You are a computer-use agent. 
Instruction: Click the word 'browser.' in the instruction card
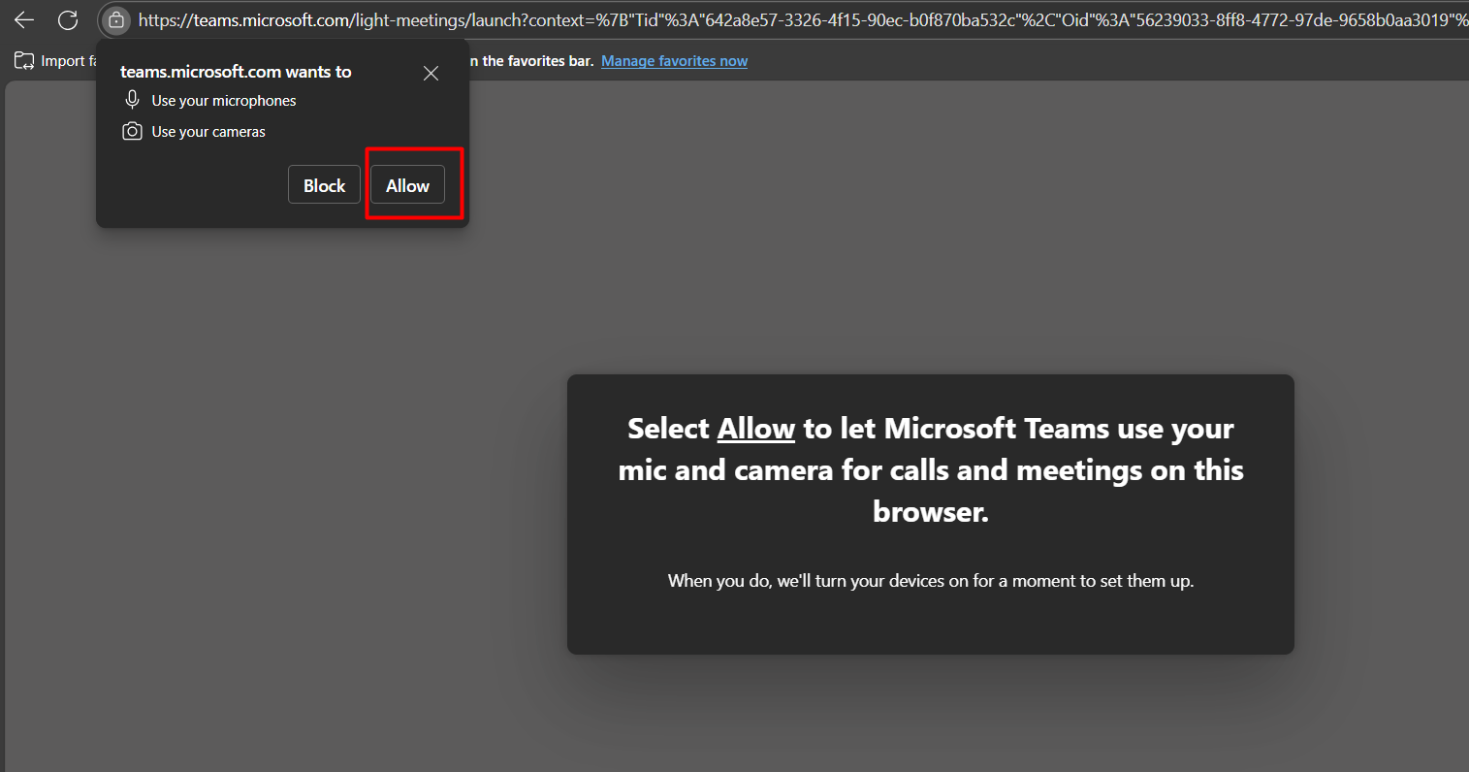[931, 512]
